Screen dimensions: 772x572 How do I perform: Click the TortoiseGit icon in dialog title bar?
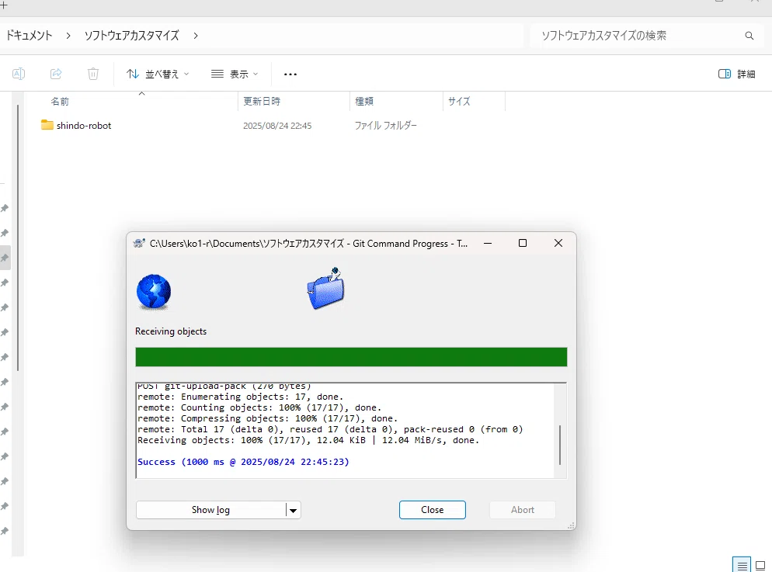(x=139, y=244)
